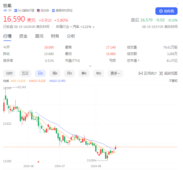Select the 五日 chart period
The image size is (183, 170).
click(25, 74)
